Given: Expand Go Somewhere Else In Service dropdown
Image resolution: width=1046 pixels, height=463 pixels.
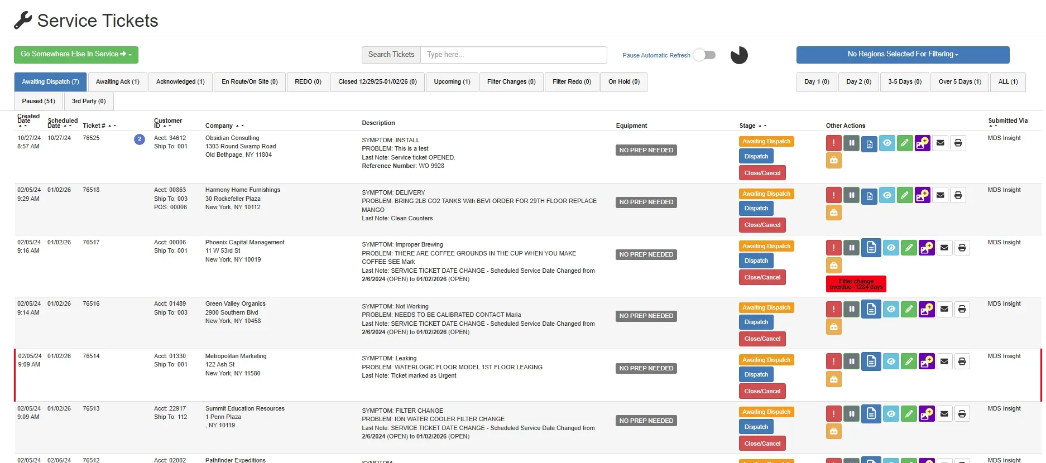Looking at the screenshot, I should click(x=76, y=55).
